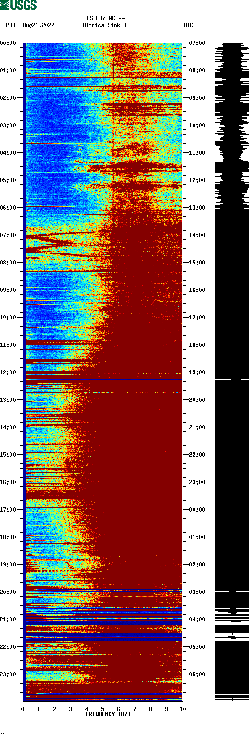Click the 04:00 PDT time label
The image size is (252, 738).
8,153
